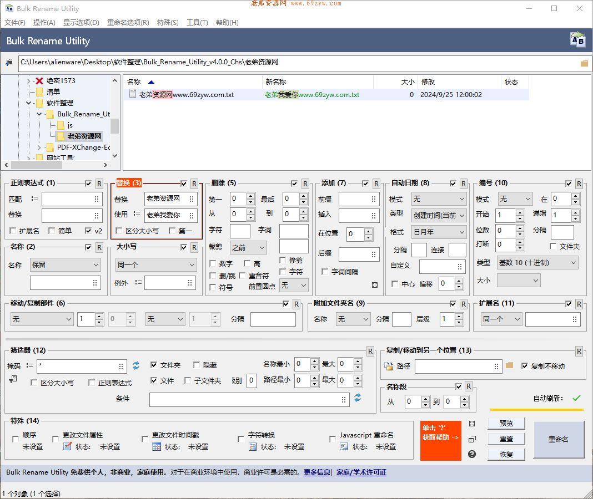Screen dimensions: 593x499
Task: Open the 名称 (2) dropdown showing 保留
Action: pyautogui.click(x=66, y=265)
